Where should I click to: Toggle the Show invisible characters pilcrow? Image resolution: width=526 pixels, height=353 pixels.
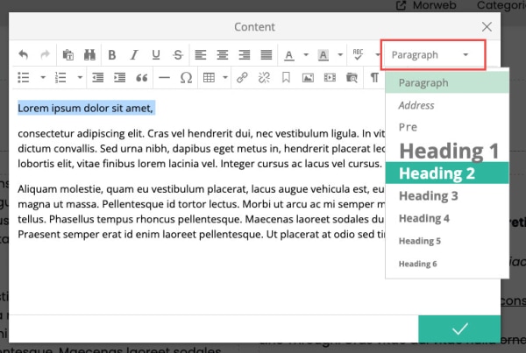point(374,77)
